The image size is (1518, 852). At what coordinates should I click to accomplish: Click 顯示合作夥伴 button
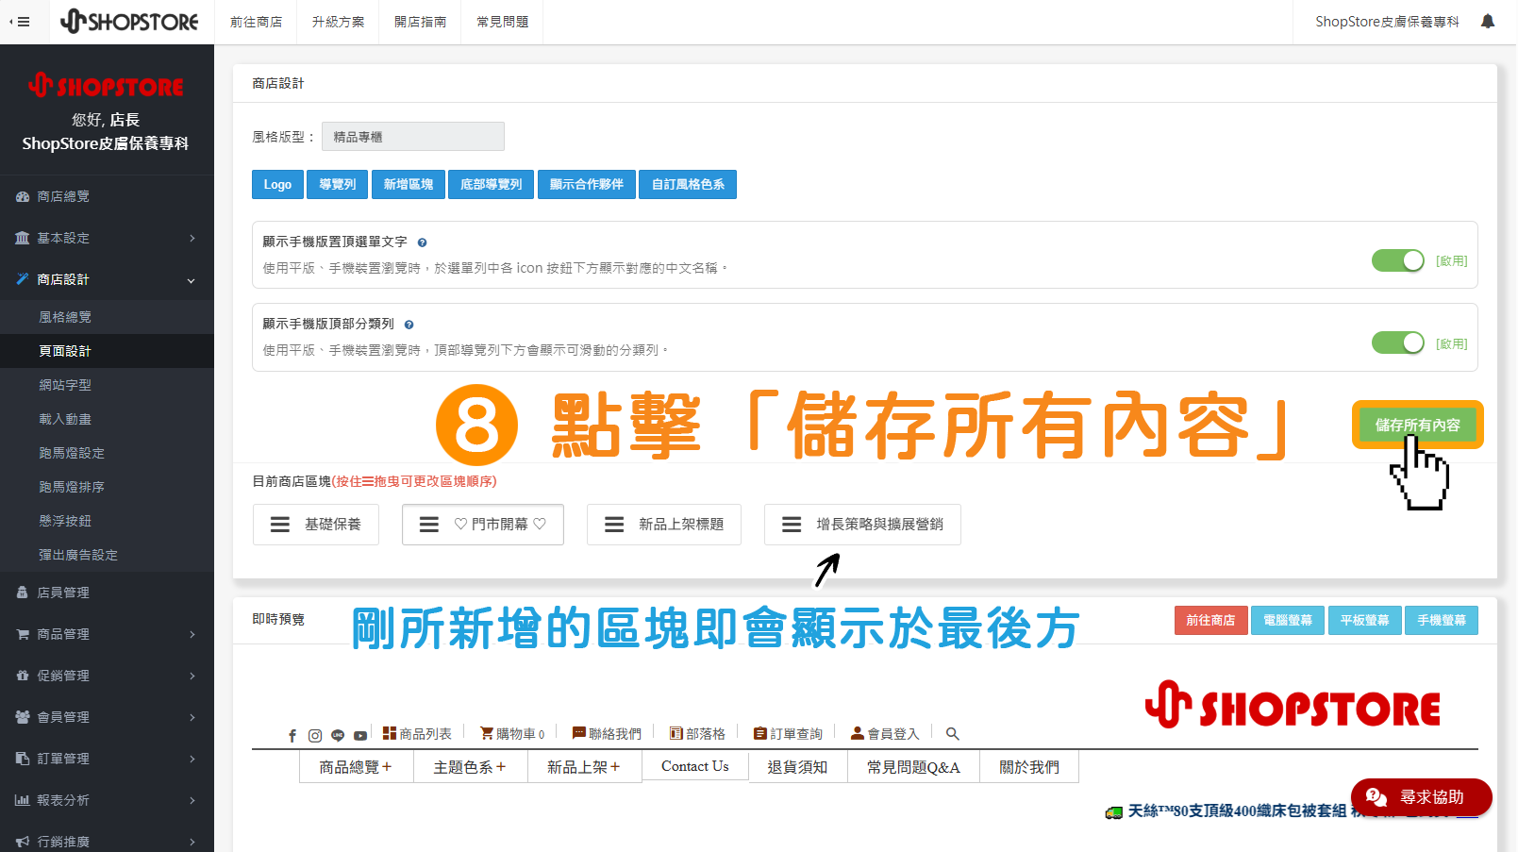(587, 184)
